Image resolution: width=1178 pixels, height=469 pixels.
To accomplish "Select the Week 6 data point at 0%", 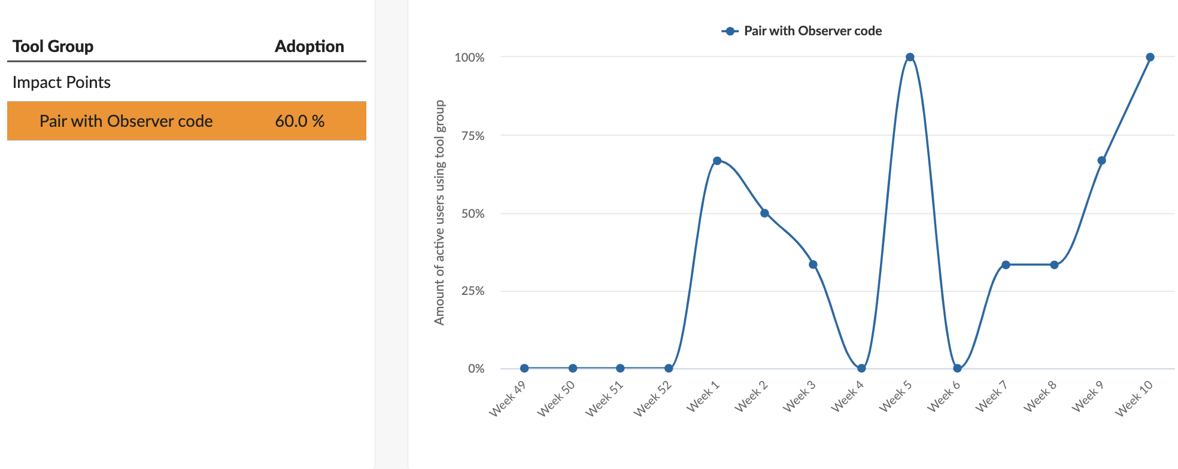I will click(957, 368).
